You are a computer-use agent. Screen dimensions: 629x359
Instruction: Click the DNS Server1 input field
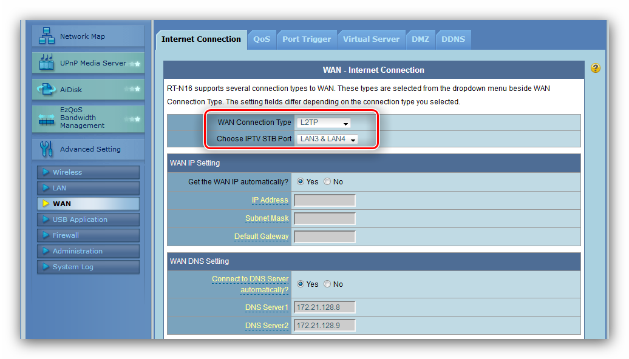324,307
